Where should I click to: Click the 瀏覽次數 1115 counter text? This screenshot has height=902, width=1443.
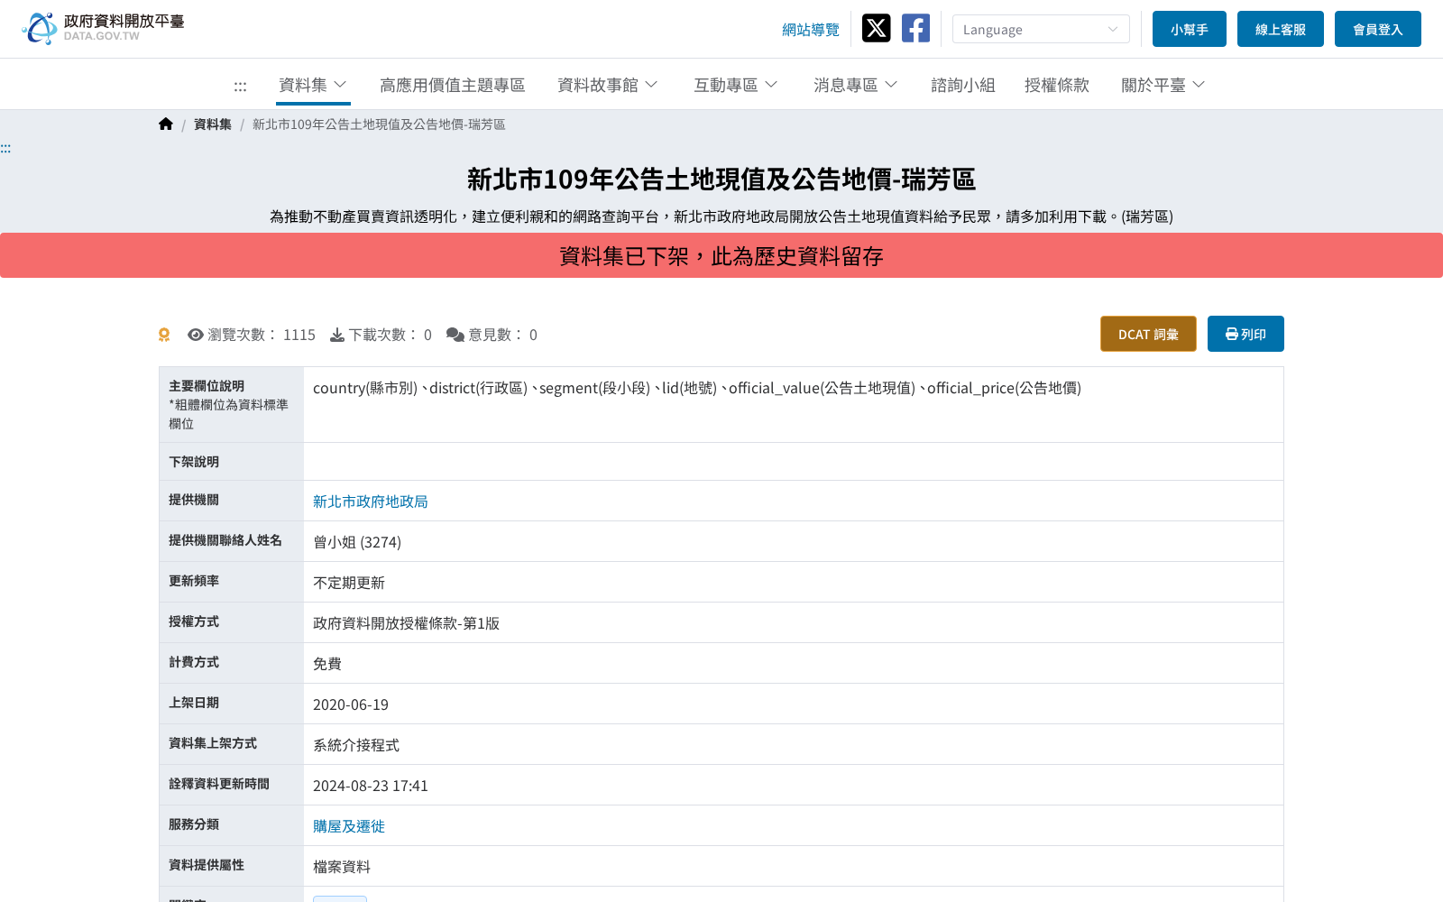[x=262, y=335]
